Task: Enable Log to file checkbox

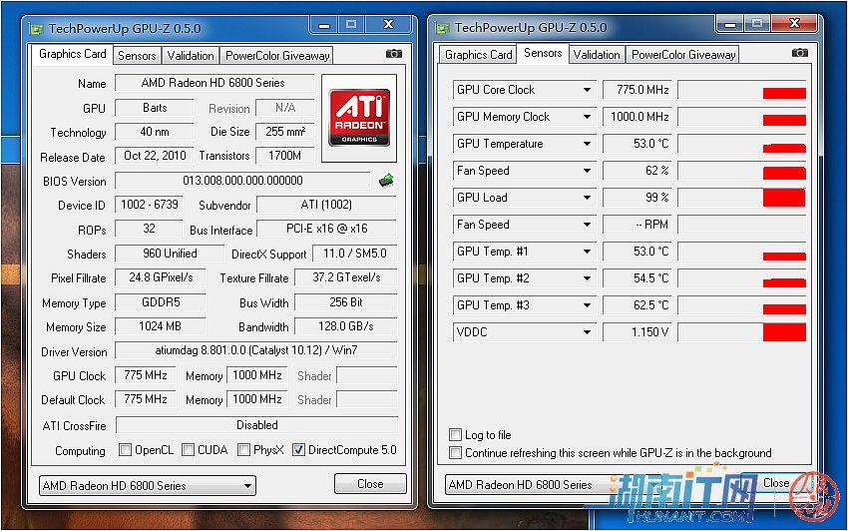Action: click(x=455, y=434)
